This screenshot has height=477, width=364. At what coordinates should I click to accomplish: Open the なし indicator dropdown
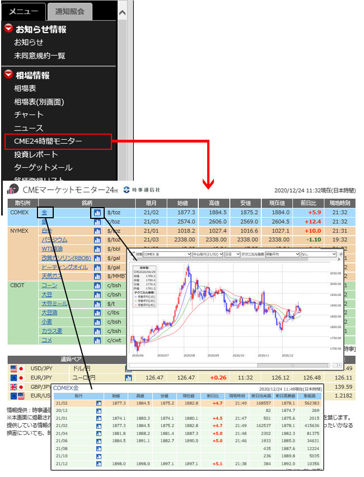(x=319, y=254)
